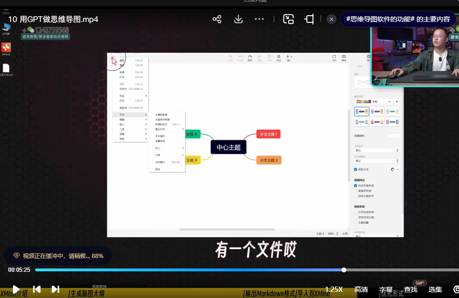Toggle 自动平衡布局 checkbox
459x298 pixels.
(x=356, y=186)
